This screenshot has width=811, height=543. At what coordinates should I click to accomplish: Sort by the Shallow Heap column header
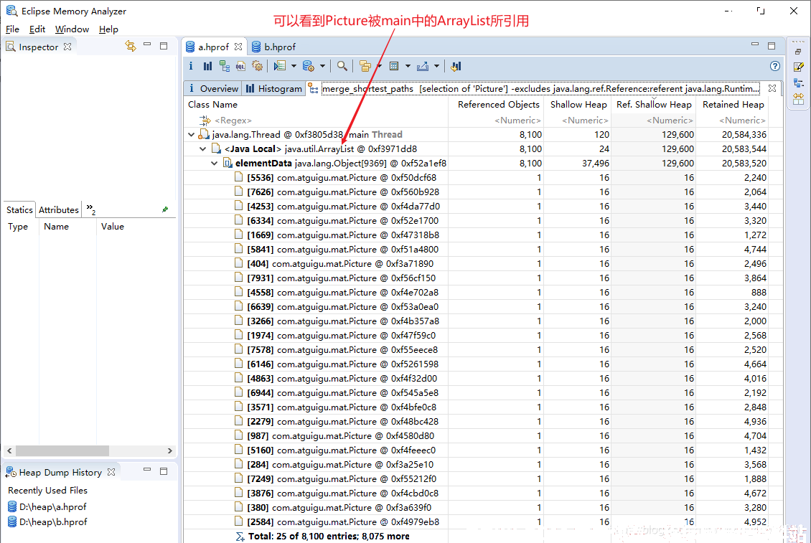[x=578, y=105]
